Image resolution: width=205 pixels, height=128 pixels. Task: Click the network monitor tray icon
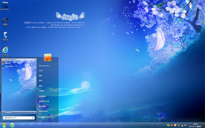tap(179, 125)
